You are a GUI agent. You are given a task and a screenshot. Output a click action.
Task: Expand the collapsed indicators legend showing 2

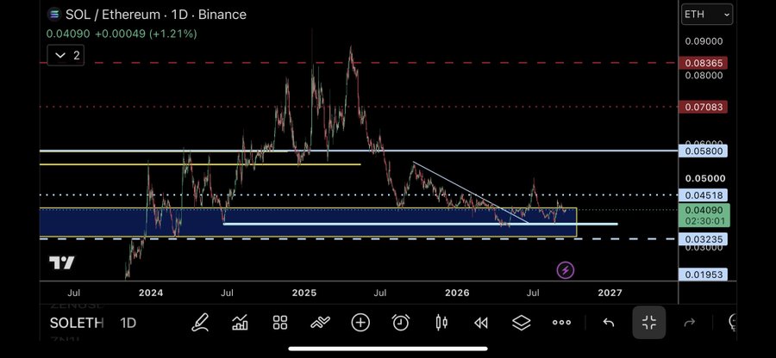(66, 55)
